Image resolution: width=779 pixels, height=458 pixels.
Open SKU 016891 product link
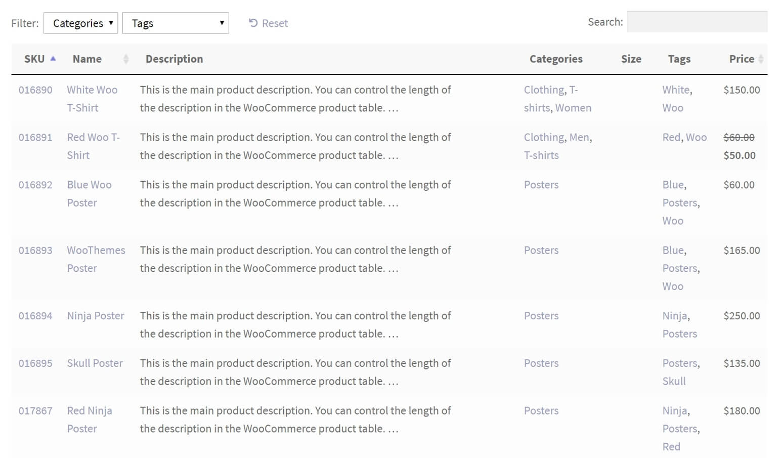(x=35, y=137)
